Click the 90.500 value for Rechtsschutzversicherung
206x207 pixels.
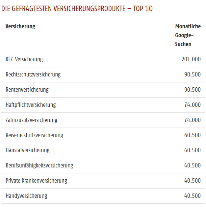[x=193, y=74]
